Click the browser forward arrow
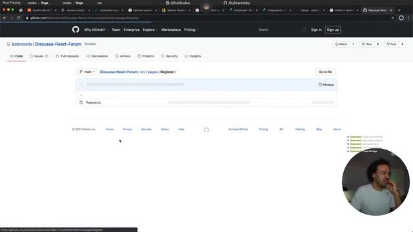The image size is (413, 232). click(12, 18)
